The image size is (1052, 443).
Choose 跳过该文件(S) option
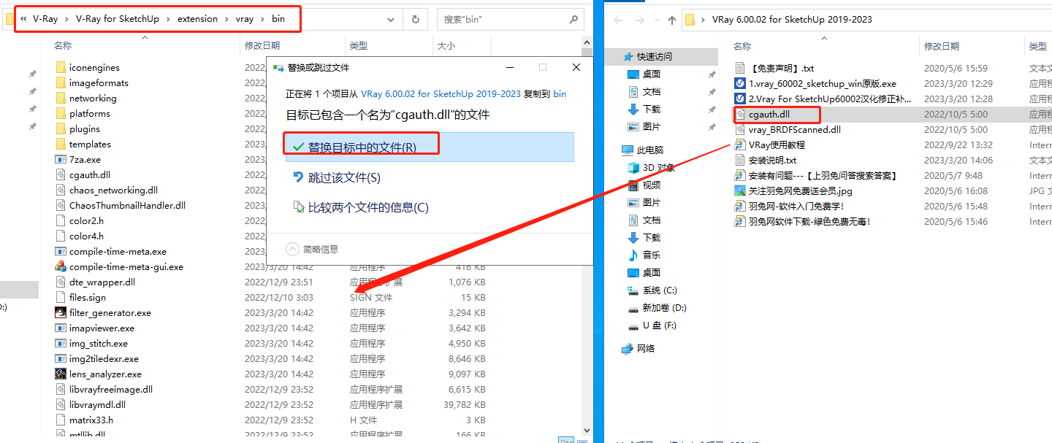(x=343, y=177)
